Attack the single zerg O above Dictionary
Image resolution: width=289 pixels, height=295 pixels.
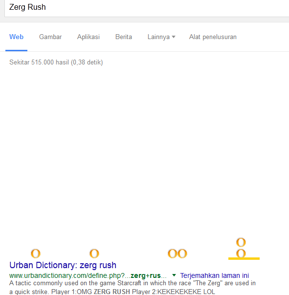94,253
